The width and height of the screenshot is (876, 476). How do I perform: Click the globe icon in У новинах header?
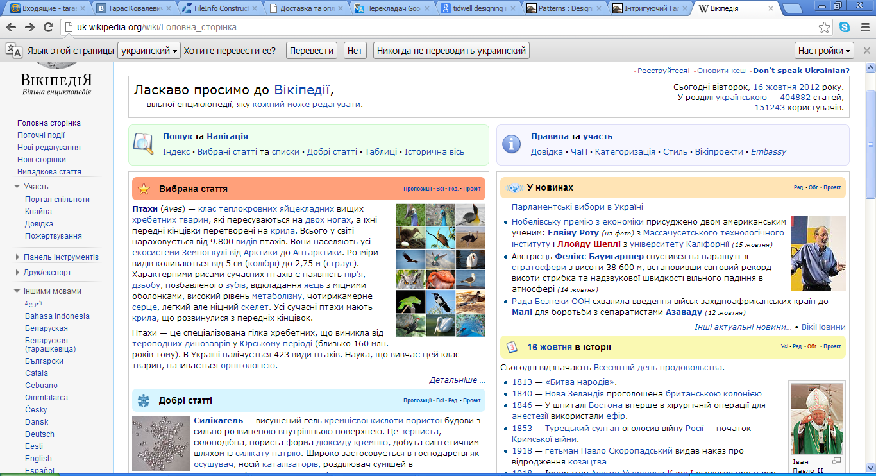[514, 188]
